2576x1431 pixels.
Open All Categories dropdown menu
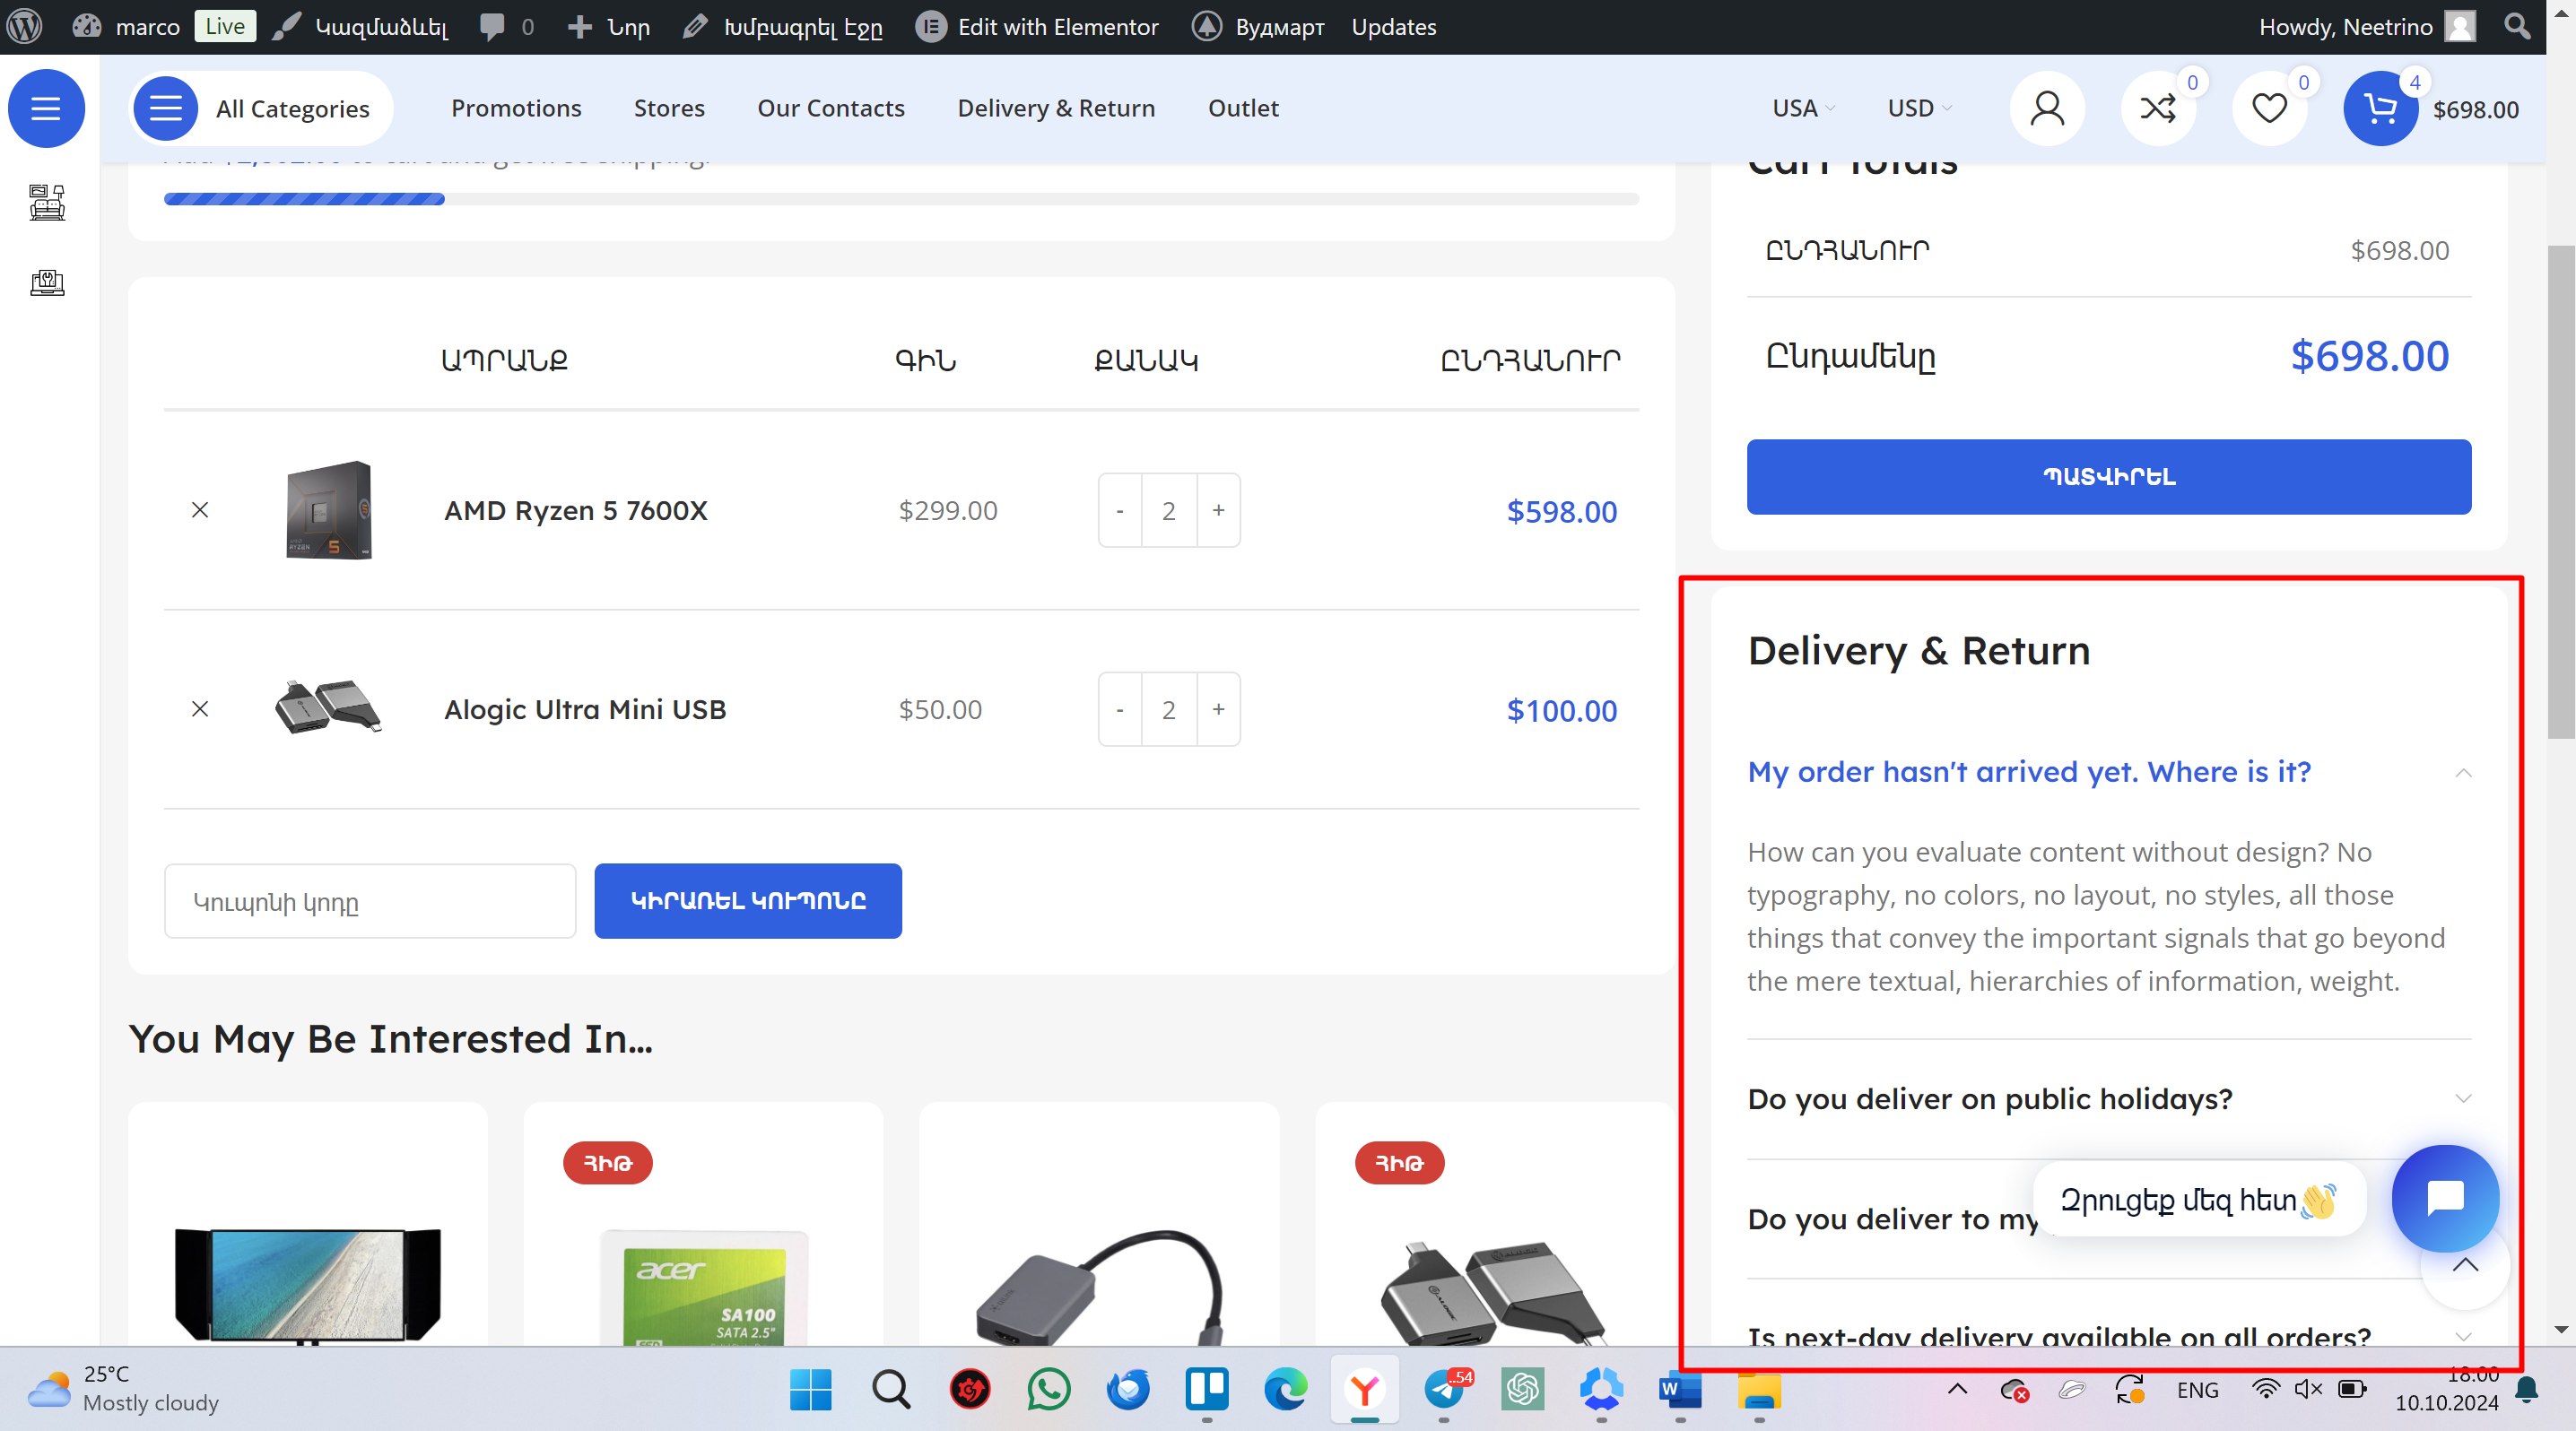click(x=263, y=108)
